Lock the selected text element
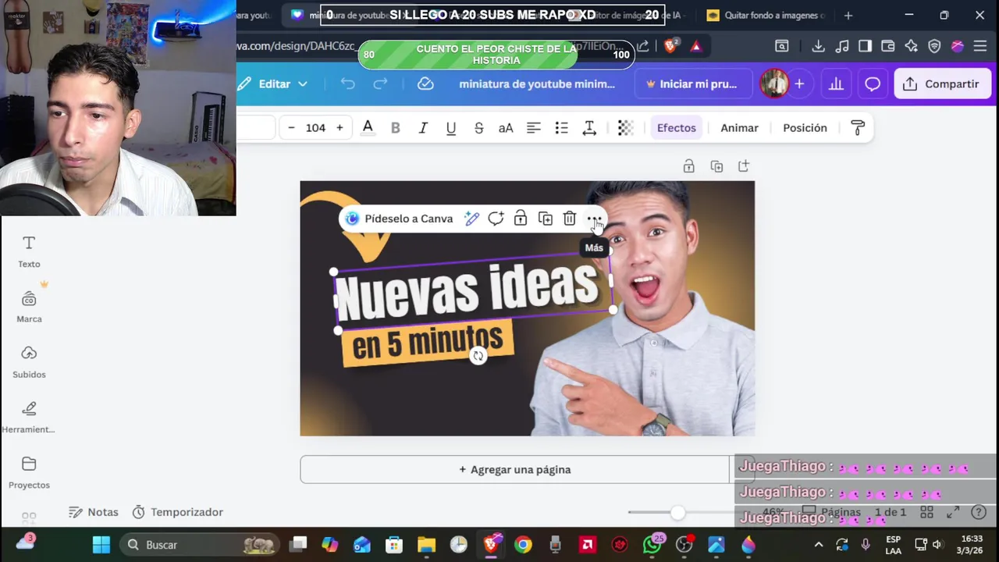This screenshot has height=562, width=999. click(521, 219)
